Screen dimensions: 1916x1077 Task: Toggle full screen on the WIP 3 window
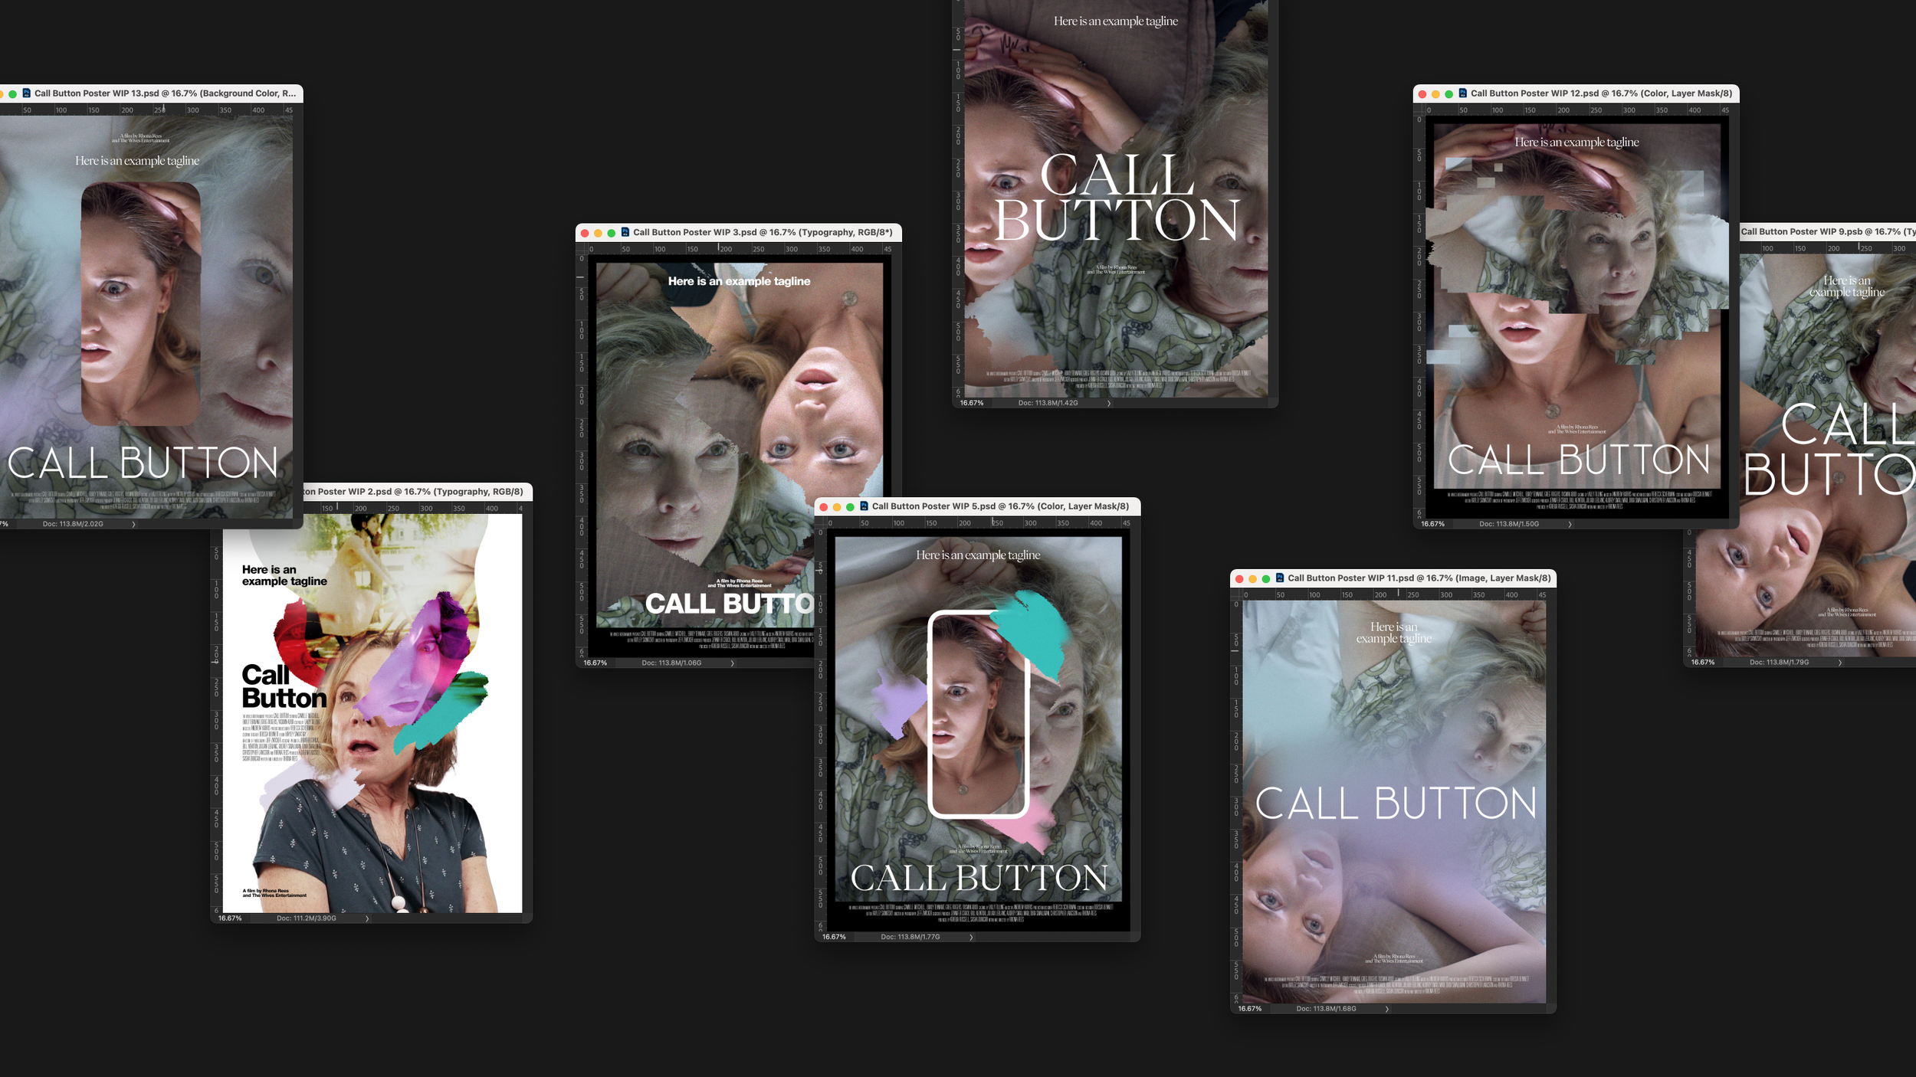609,232
